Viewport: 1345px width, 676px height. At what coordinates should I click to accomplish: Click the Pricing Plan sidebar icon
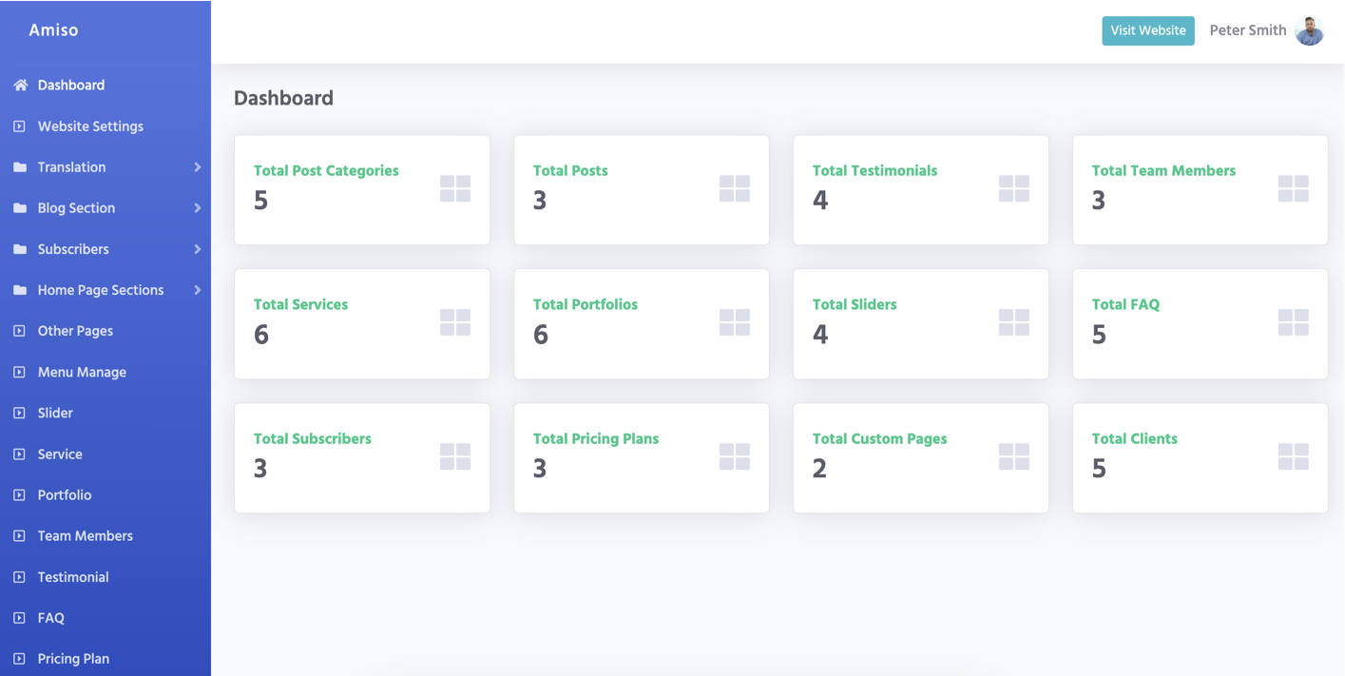[19, 659]
